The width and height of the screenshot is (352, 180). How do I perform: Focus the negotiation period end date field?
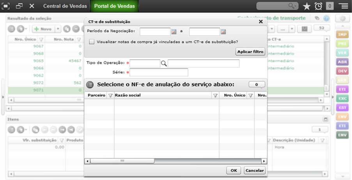(x=205, y=31)
